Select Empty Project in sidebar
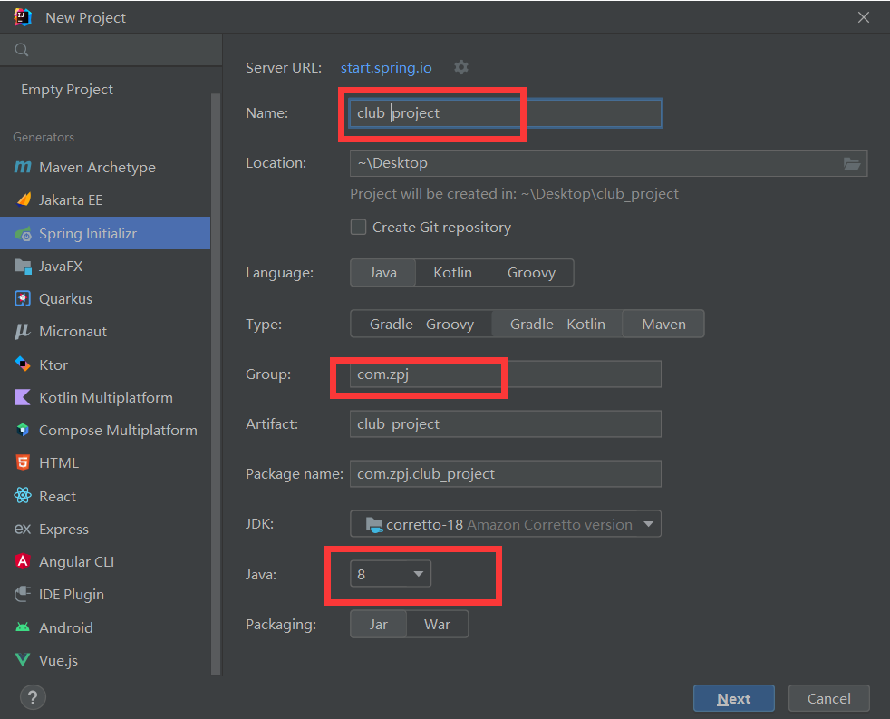 coord(67,90)
